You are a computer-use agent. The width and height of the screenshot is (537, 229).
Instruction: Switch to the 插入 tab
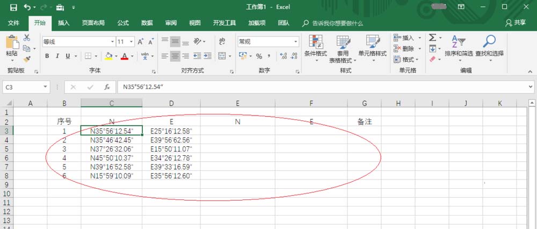tap(64, 23)
